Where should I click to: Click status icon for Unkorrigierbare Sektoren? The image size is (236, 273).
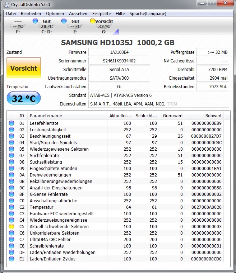11,232
